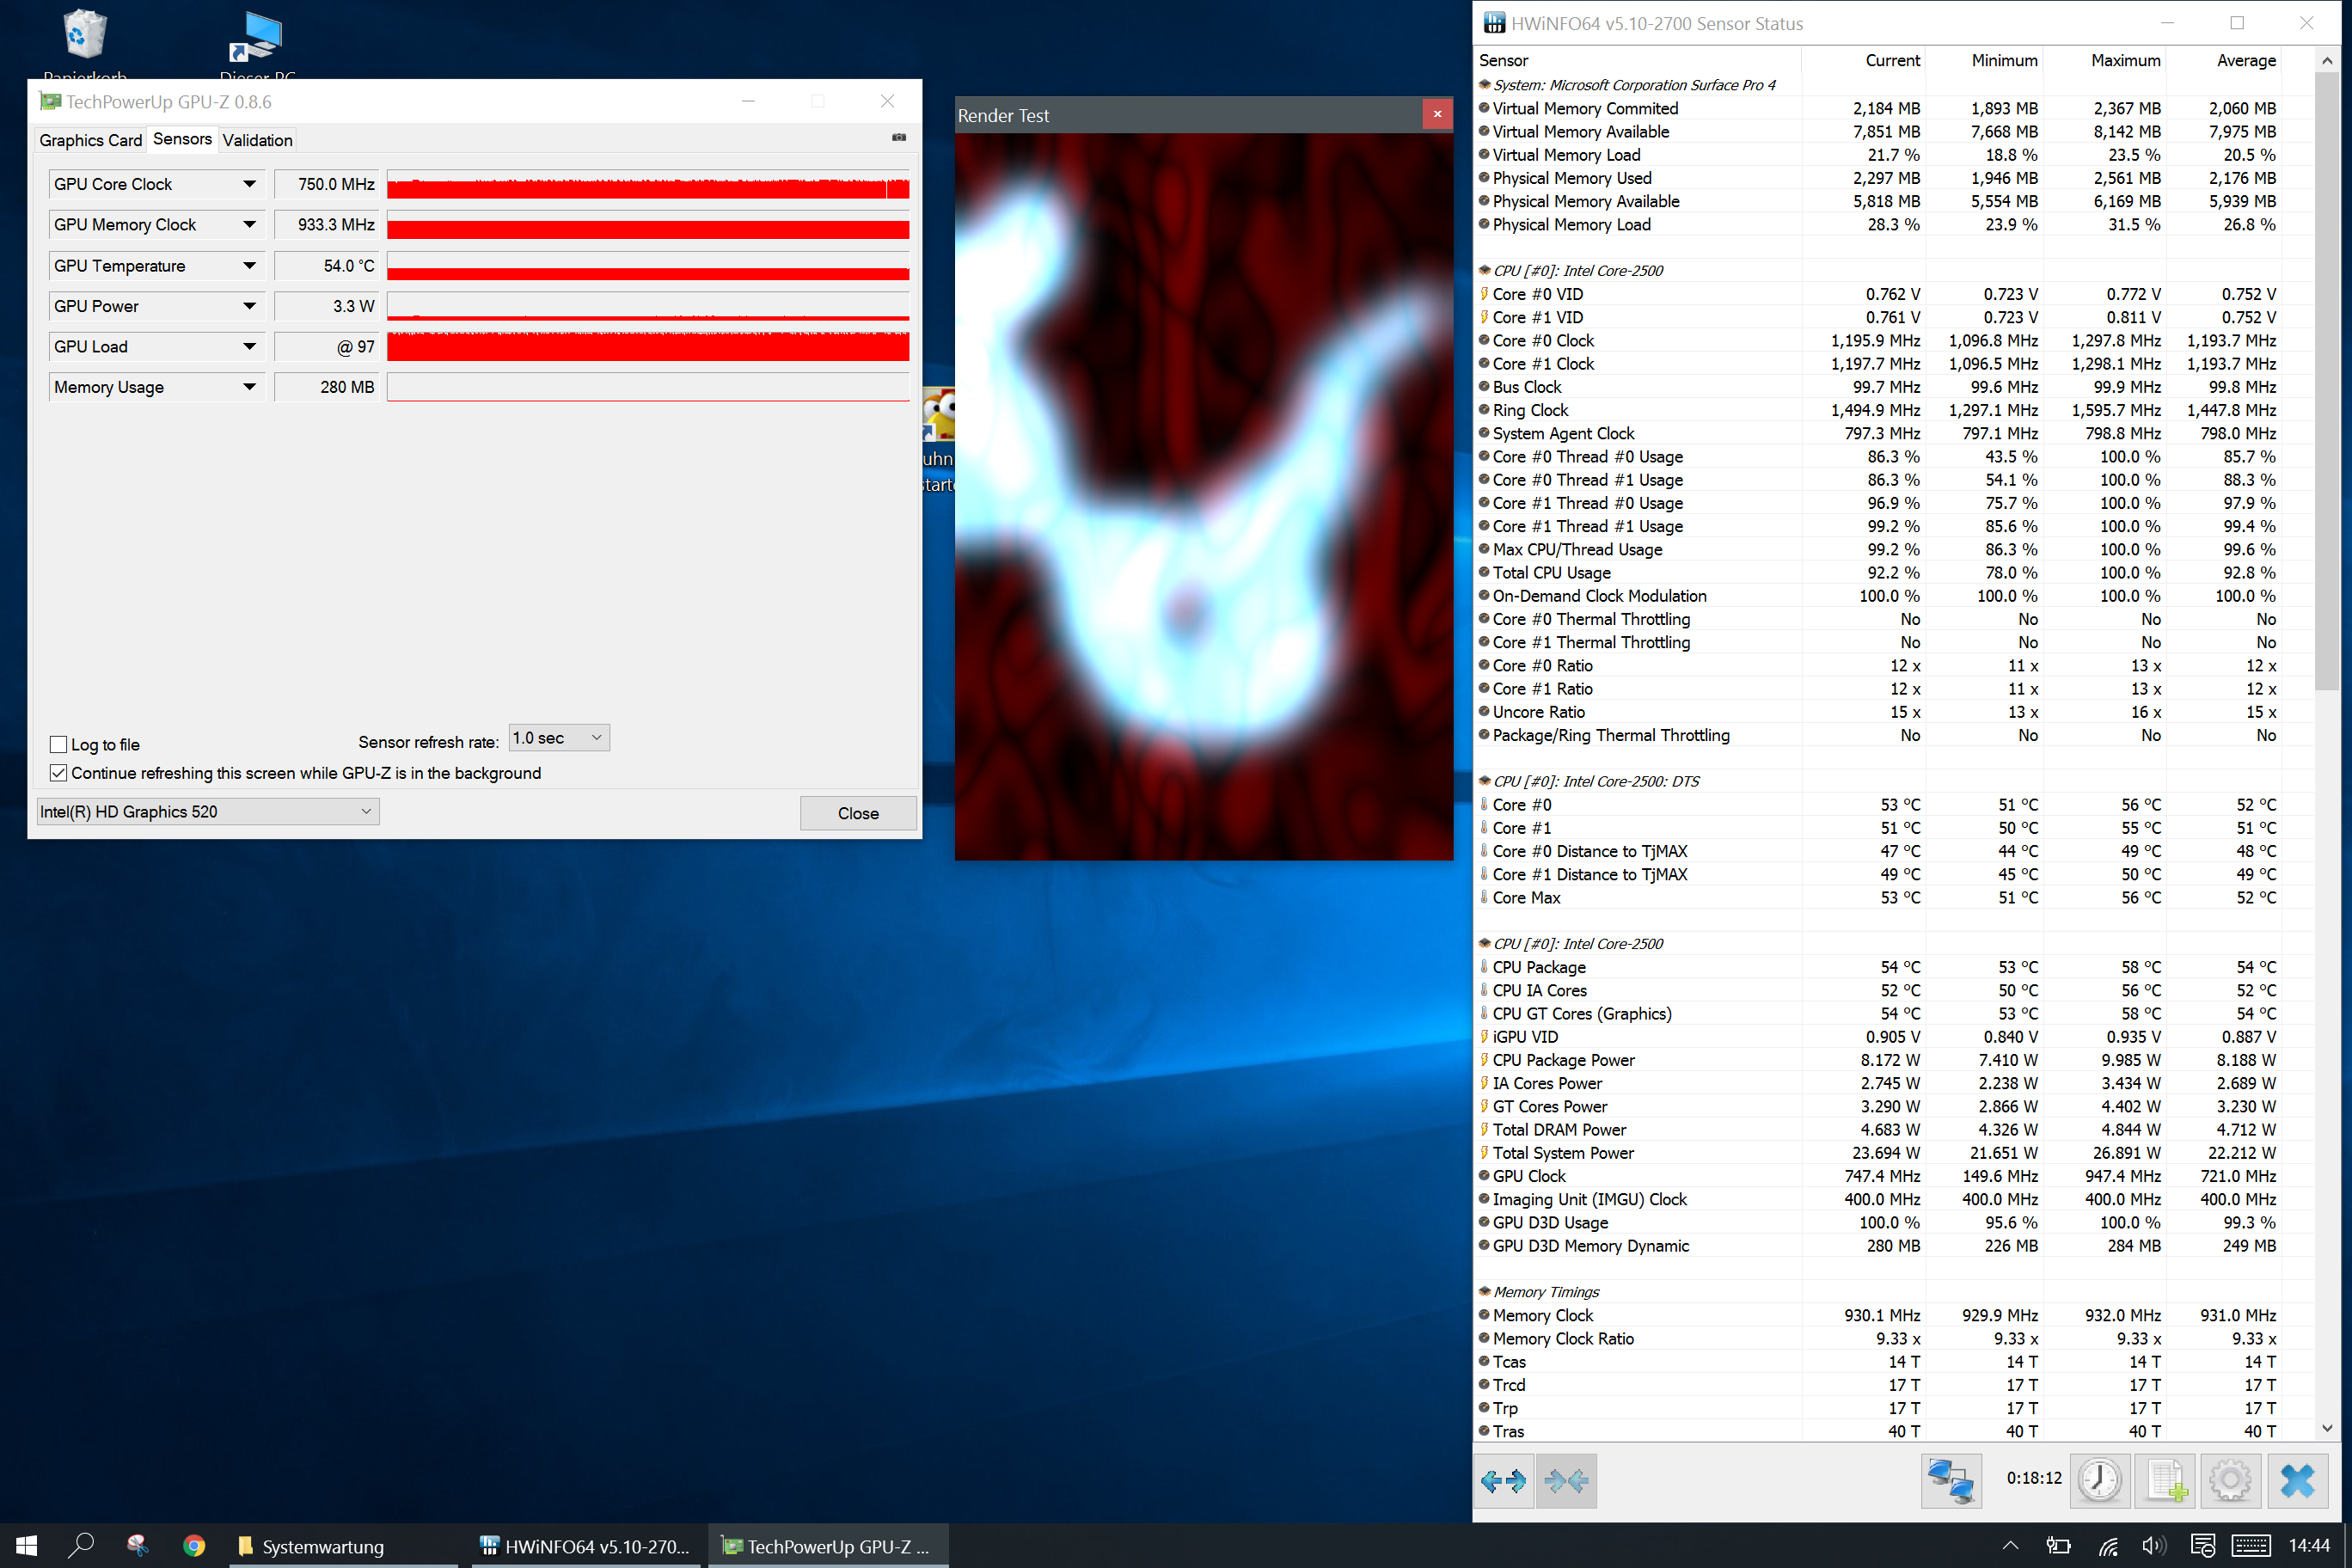2352x1568 pixels.
Task: Close the Render Test window
Action: [1437, 114]
